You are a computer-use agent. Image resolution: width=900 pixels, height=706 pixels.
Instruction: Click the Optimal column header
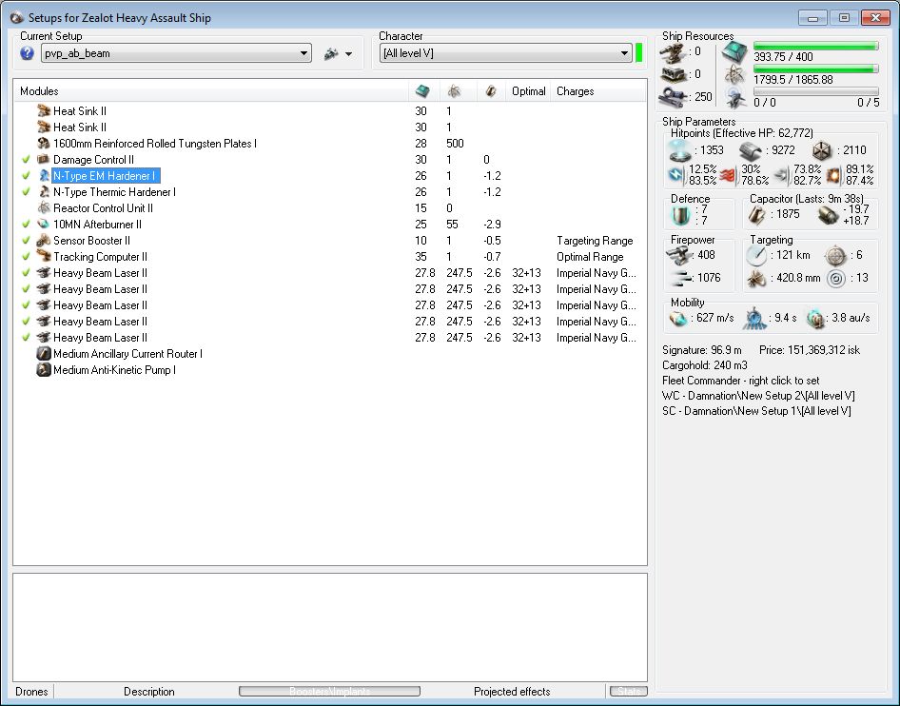(528, 91)
